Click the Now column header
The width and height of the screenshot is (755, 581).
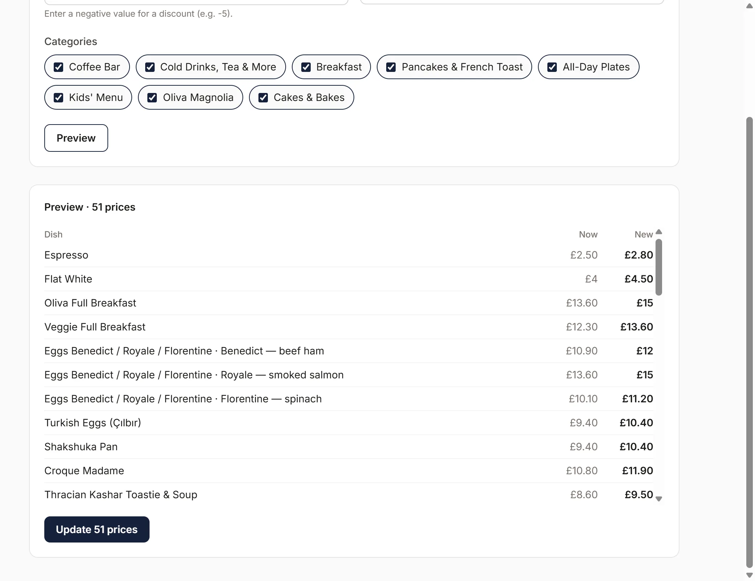(588, 235)
